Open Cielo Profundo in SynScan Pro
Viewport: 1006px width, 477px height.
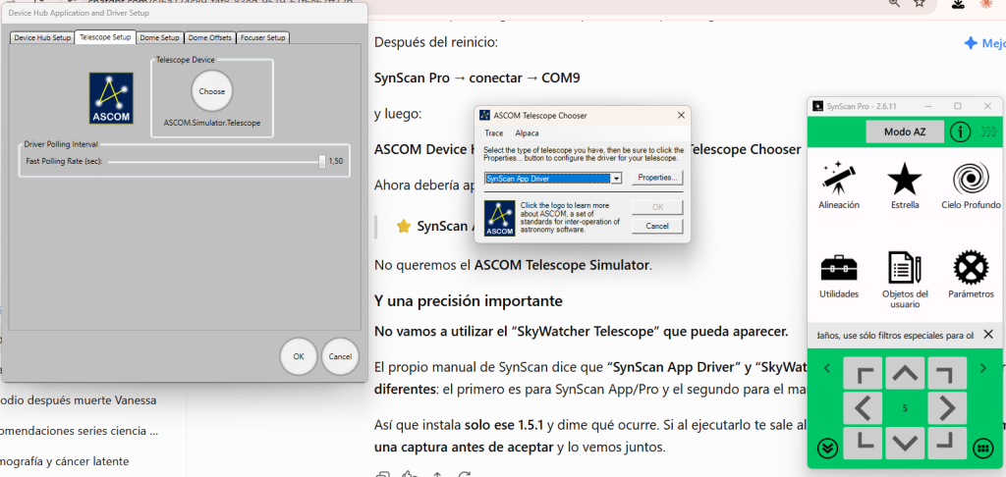point(971,185)
